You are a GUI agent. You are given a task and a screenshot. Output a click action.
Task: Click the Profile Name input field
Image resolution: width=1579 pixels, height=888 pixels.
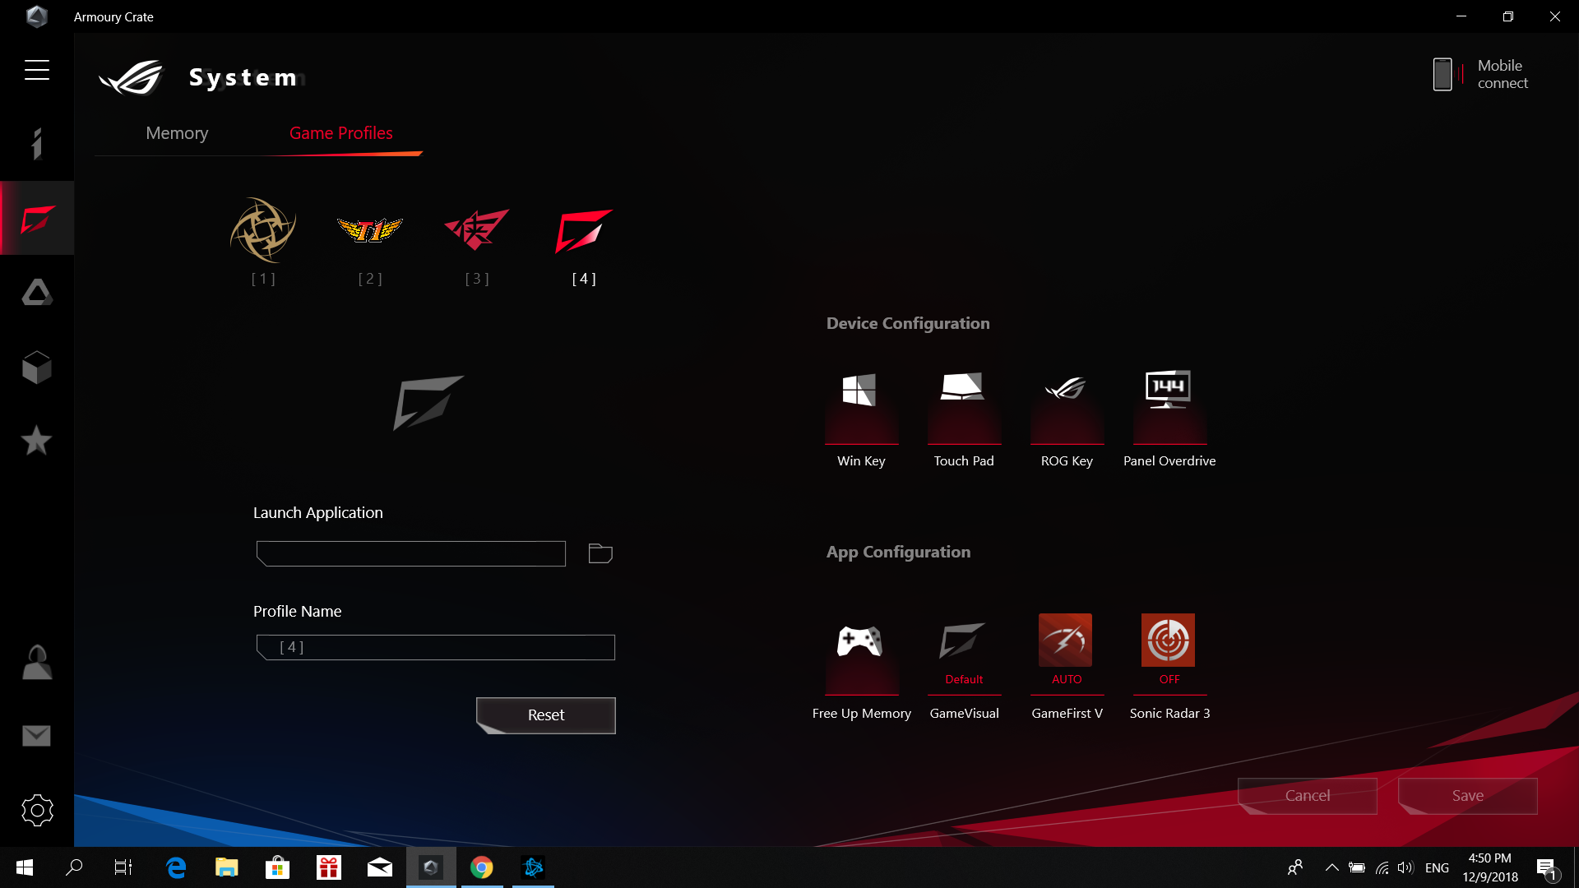coord(436,647)
